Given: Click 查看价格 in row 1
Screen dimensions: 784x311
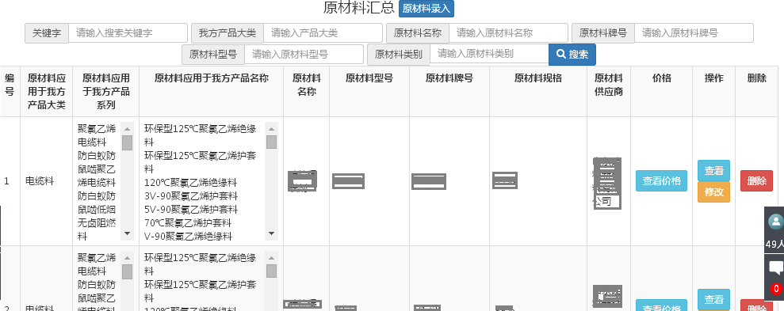Looking at the screenshot, I should click(x=661, y=180).
